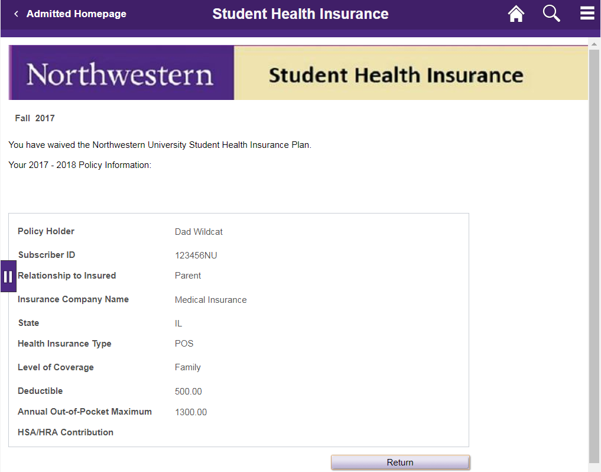Click the Return button
Viewport: 601px width, 472px height.
400,463
